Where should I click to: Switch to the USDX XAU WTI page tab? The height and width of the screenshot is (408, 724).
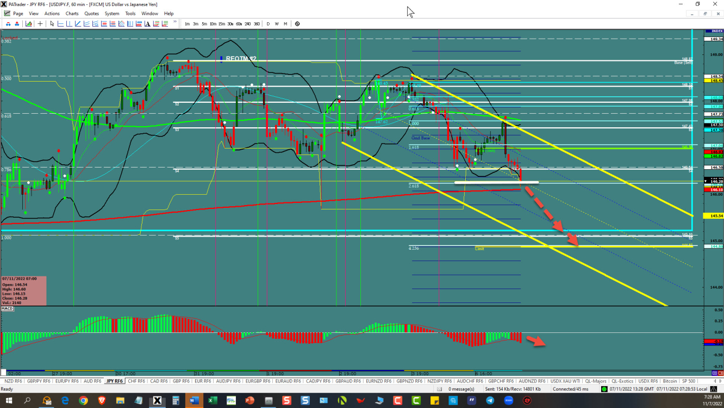coord(565,381)
